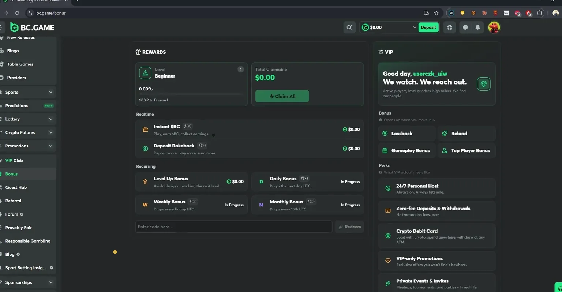Expand the Sports sidebar section
The image size is (562, 292).
click(x=51, y=92)
